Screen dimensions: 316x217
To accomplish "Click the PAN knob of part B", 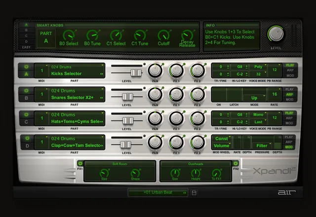I will 155,94.
